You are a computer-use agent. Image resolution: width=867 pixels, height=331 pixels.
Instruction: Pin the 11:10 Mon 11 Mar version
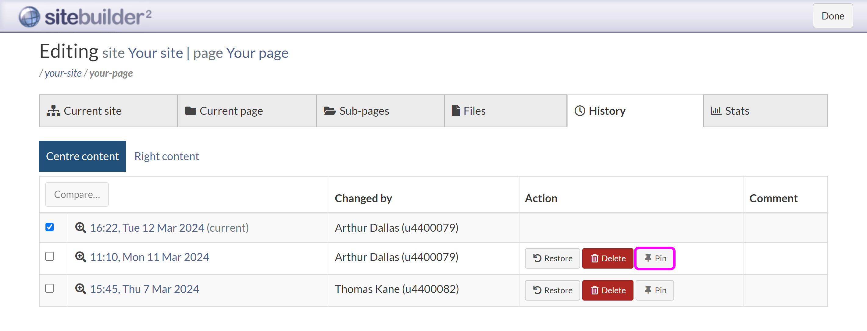pos(655,258)
